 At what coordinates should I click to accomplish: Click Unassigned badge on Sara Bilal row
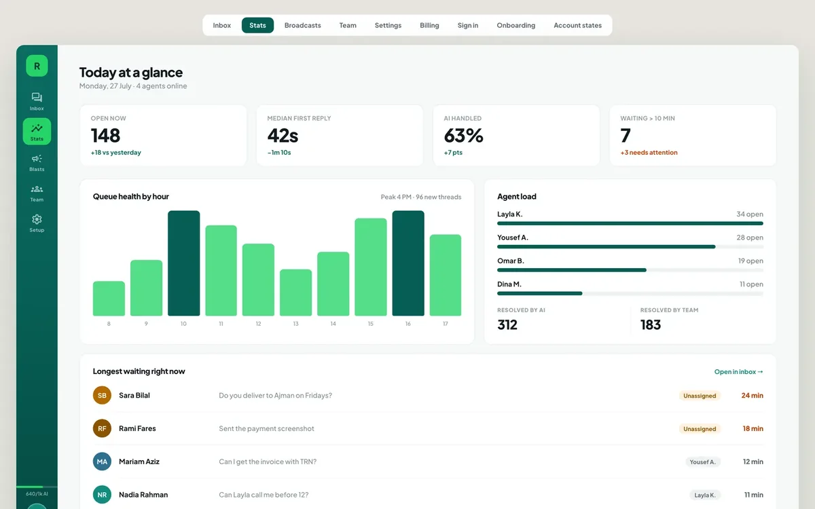[x=700, y=396]
